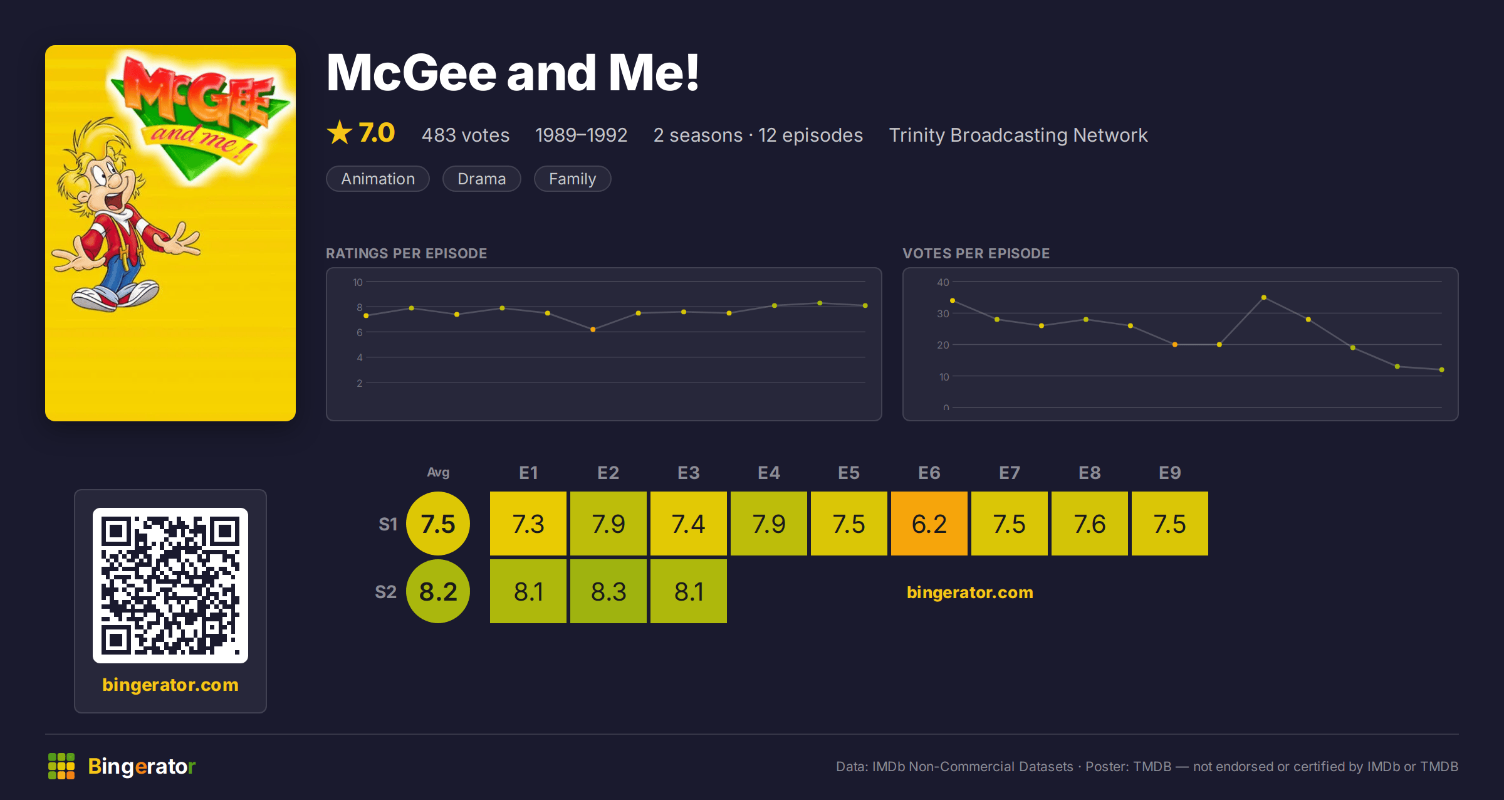The width and height of the screenshot is (1504, 800).
Task: Click season 1 average 7.5 circle
Action: (438, 524)
